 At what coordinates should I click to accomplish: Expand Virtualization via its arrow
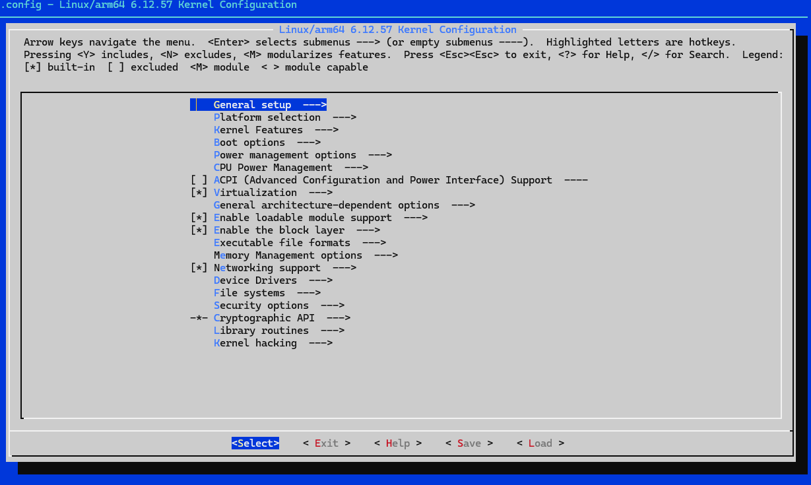coord(321,193)
